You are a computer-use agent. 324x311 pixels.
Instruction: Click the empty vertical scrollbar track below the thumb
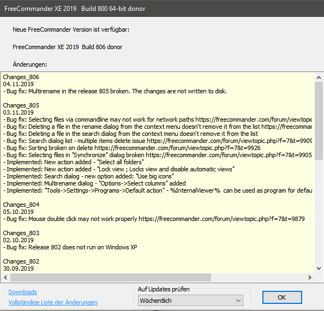click(x=319, y=212)
